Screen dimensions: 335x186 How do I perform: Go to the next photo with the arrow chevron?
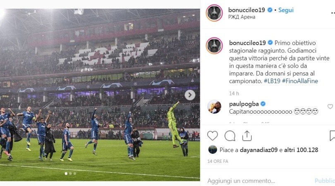[x=190, y=95]
